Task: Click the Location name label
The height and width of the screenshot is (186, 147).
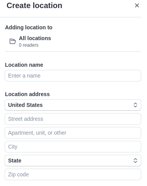Action: [24, 65]
